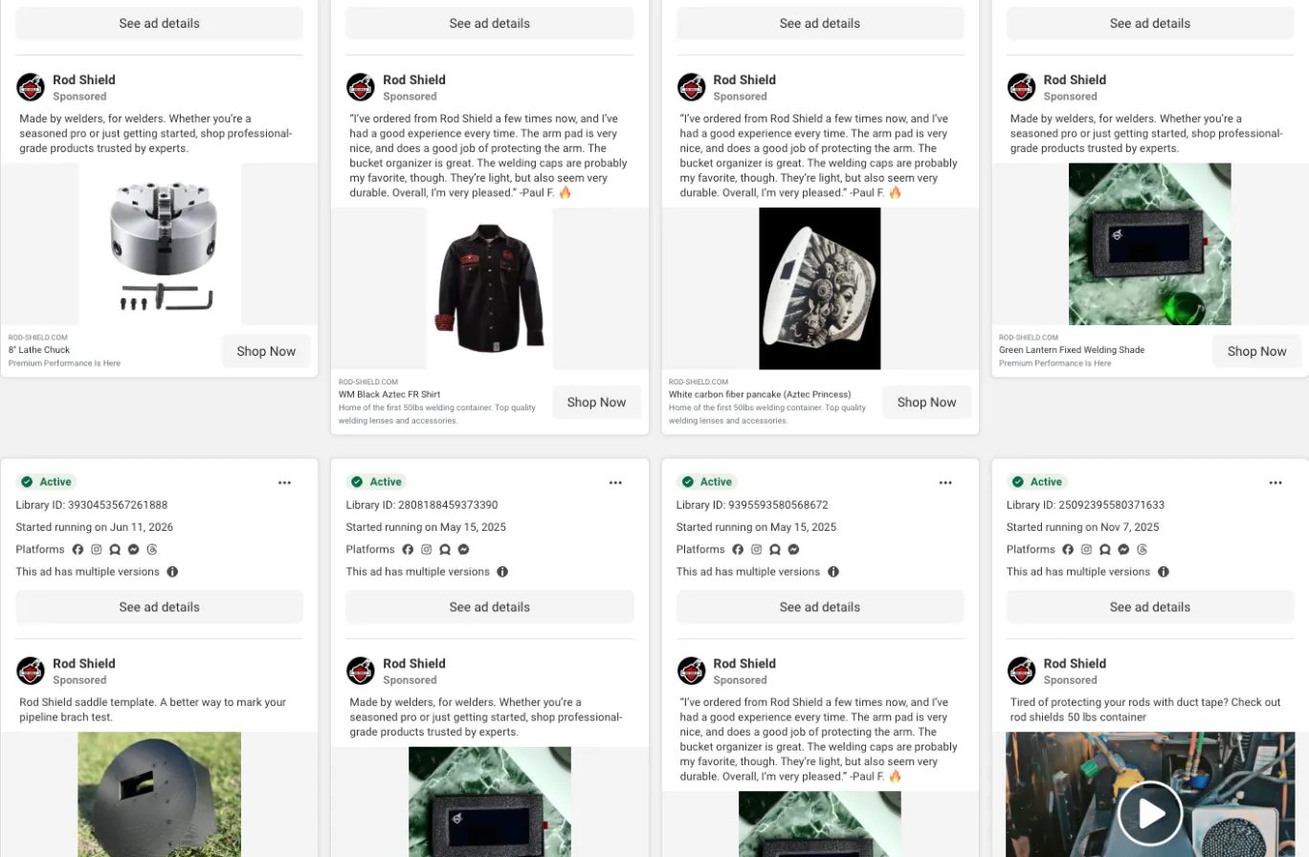The image size is (1309, 857).
Task: Open the three-dot menu for ad 2808188459373390
Action: coord(615,483)
